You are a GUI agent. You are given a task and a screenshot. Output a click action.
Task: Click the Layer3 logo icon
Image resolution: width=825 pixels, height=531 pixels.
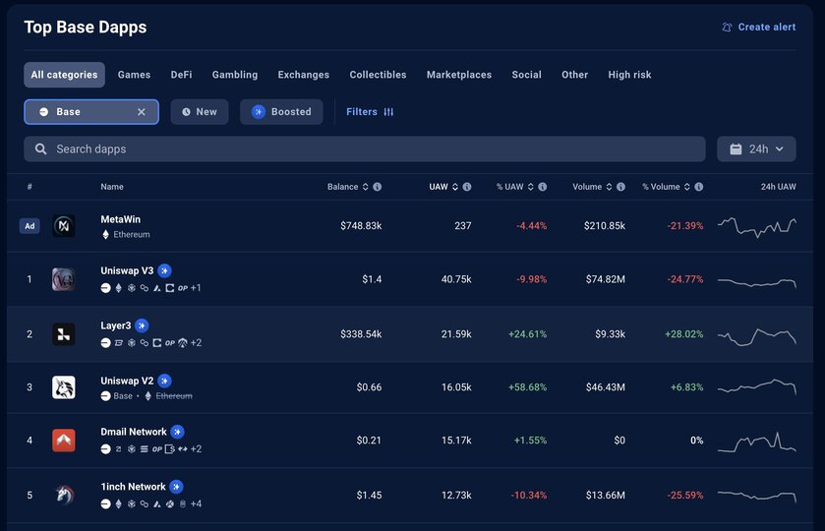point(64,334)
